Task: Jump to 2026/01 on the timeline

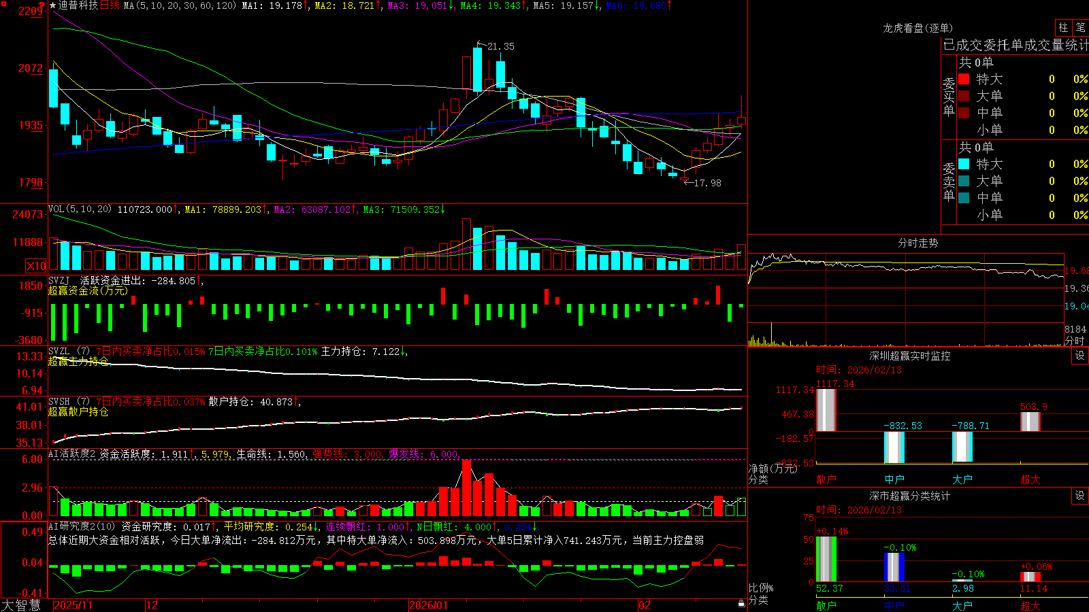Action: (x=428, y=605)
